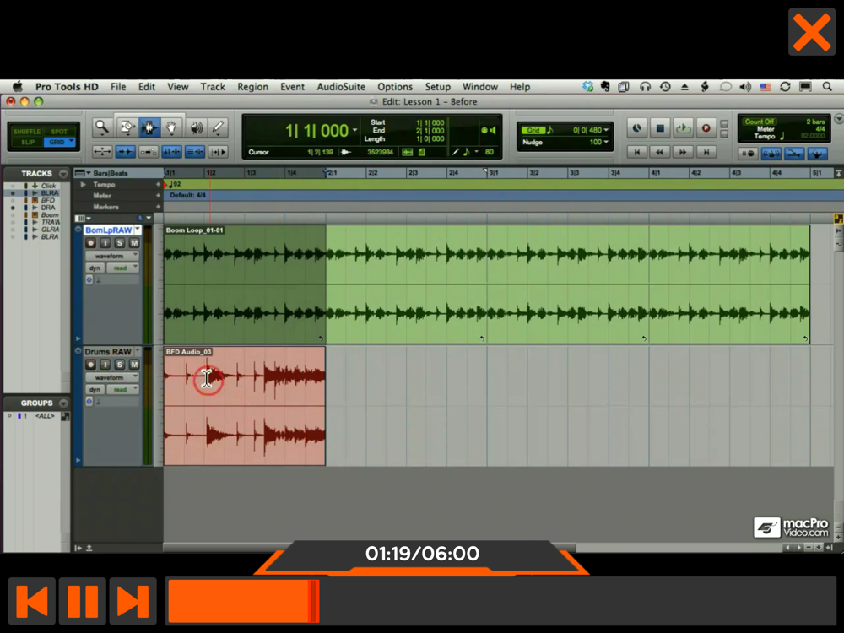Mute the BomLpRAW track
The width and height of the screenshot is (844, 633).
134,243
